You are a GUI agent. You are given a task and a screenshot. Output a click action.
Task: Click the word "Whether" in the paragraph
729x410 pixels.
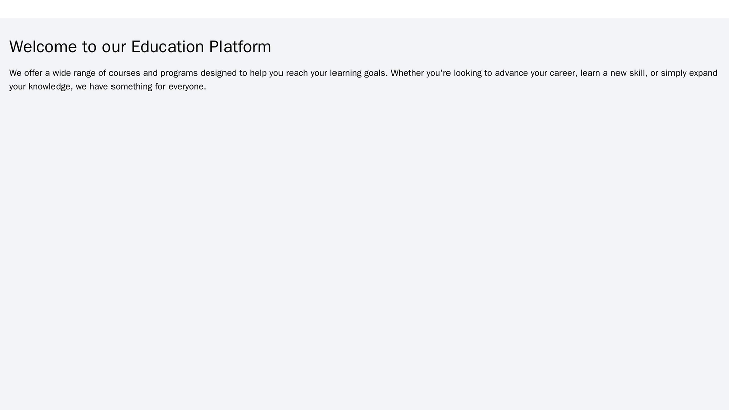coord(408,73)
